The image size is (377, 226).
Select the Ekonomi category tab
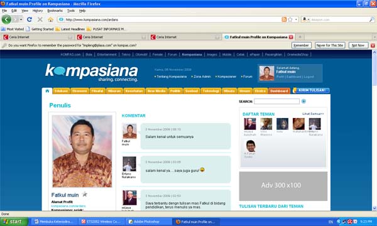pos(80,91)
